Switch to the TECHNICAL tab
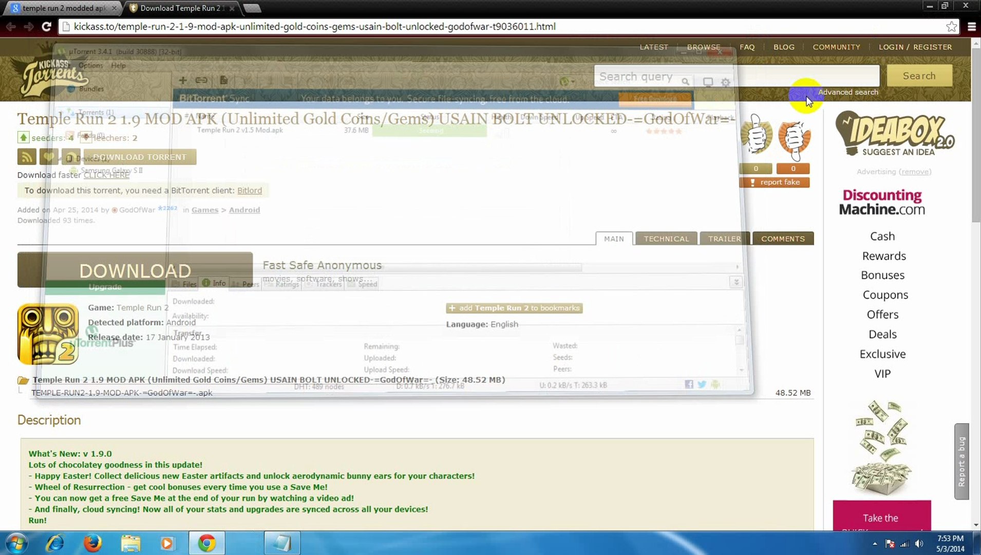This screenshot has width=981, height=555. 666,238
